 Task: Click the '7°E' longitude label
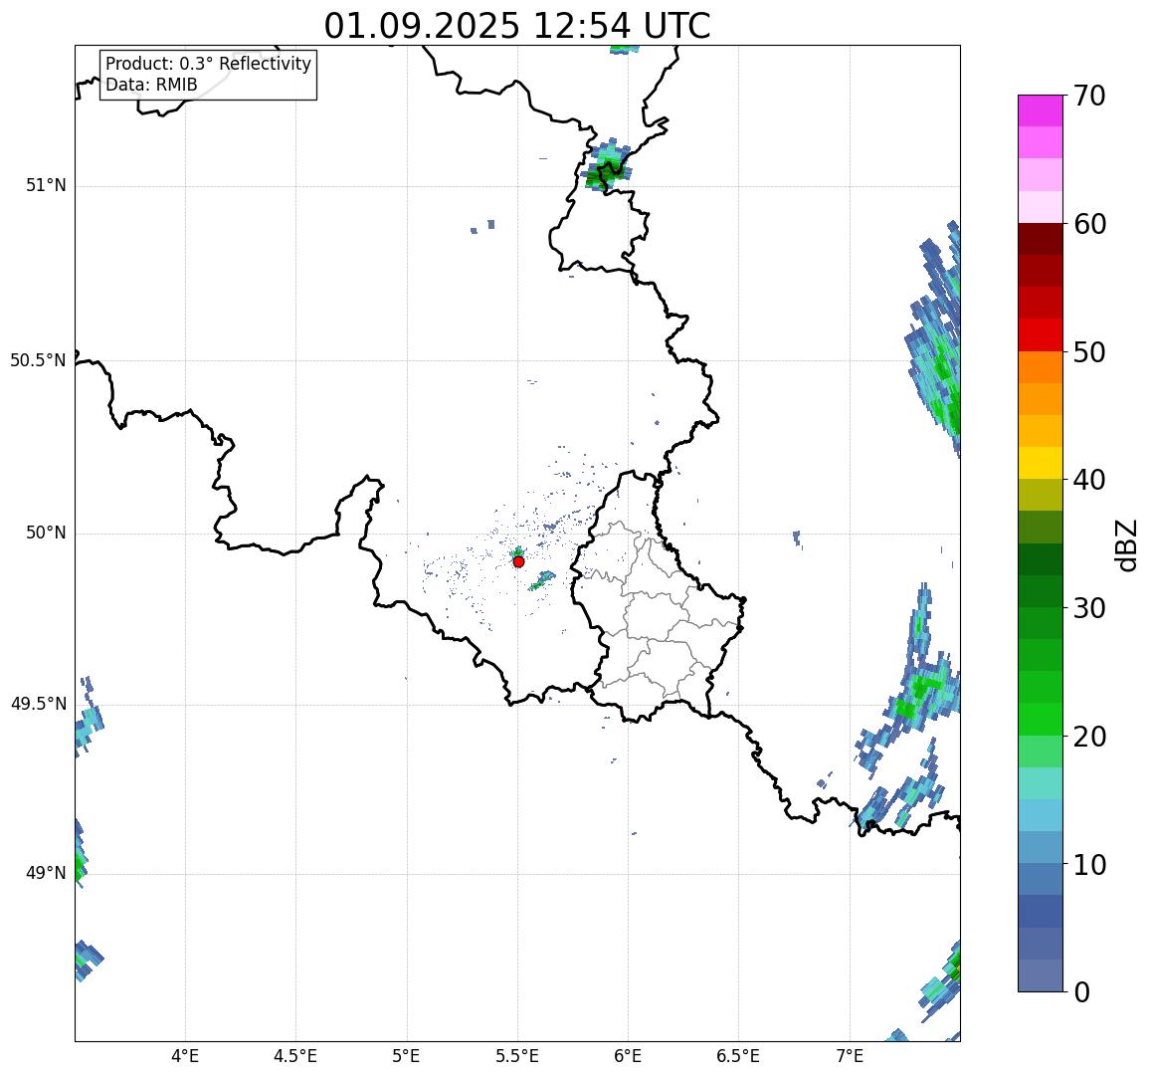coord(850,1056)
